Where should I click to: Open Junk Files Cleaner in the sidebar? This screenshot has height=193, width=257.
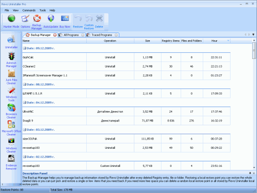tap(11, 77)
